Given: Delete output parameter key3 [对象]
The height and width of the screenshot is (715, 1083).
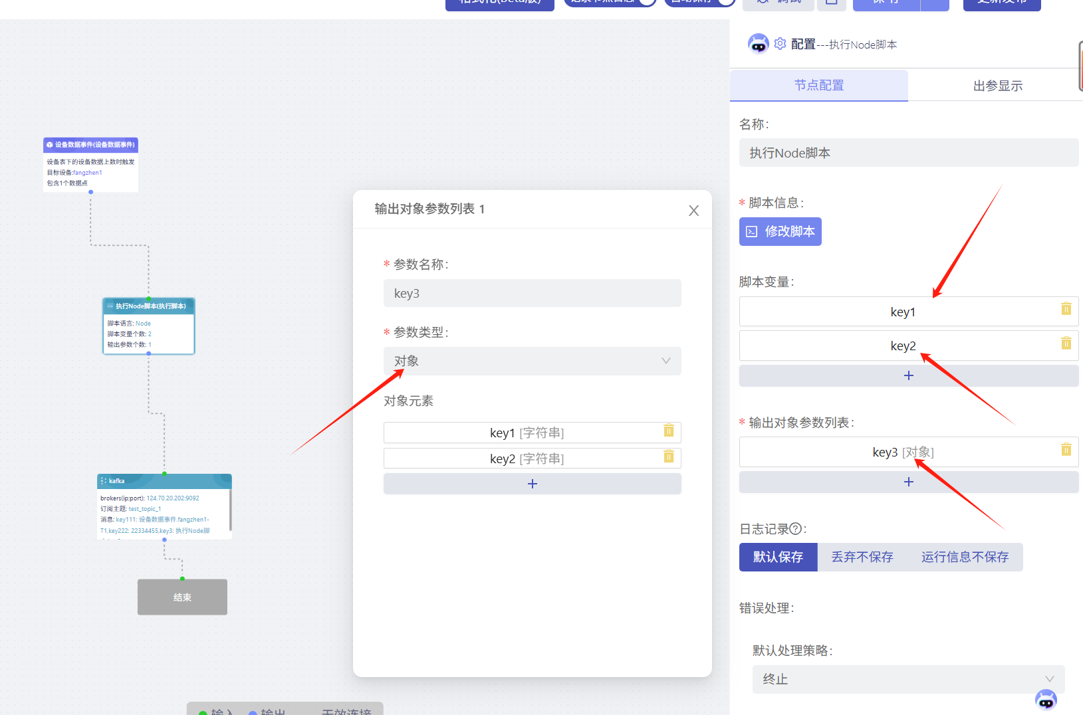Looking at the screenshot, I should pos(1066,449).
